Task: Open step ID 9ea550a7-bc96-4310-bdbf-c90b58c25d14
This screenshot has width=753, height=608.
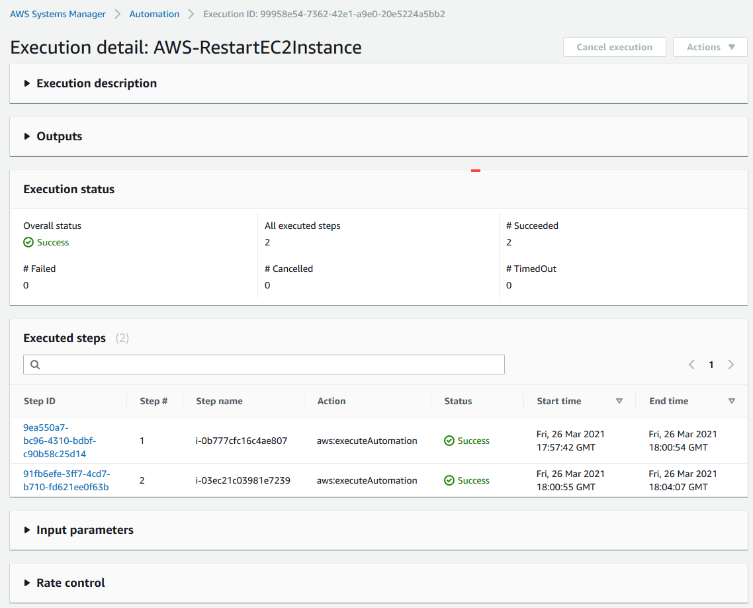Action: tap(60, 441)
